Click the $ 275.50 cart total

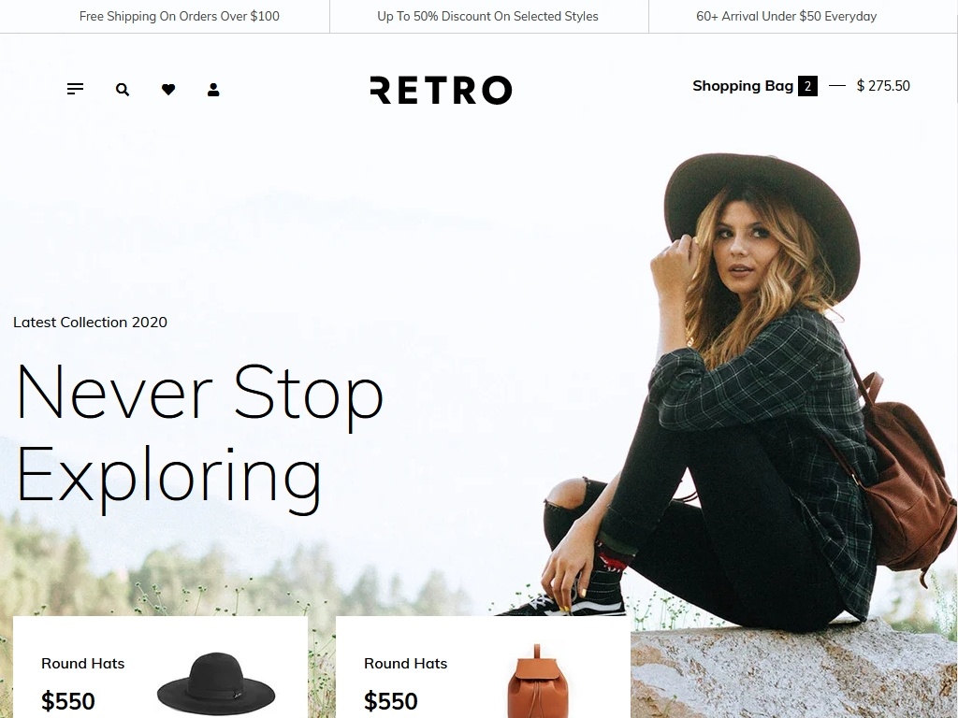(883, 86)
